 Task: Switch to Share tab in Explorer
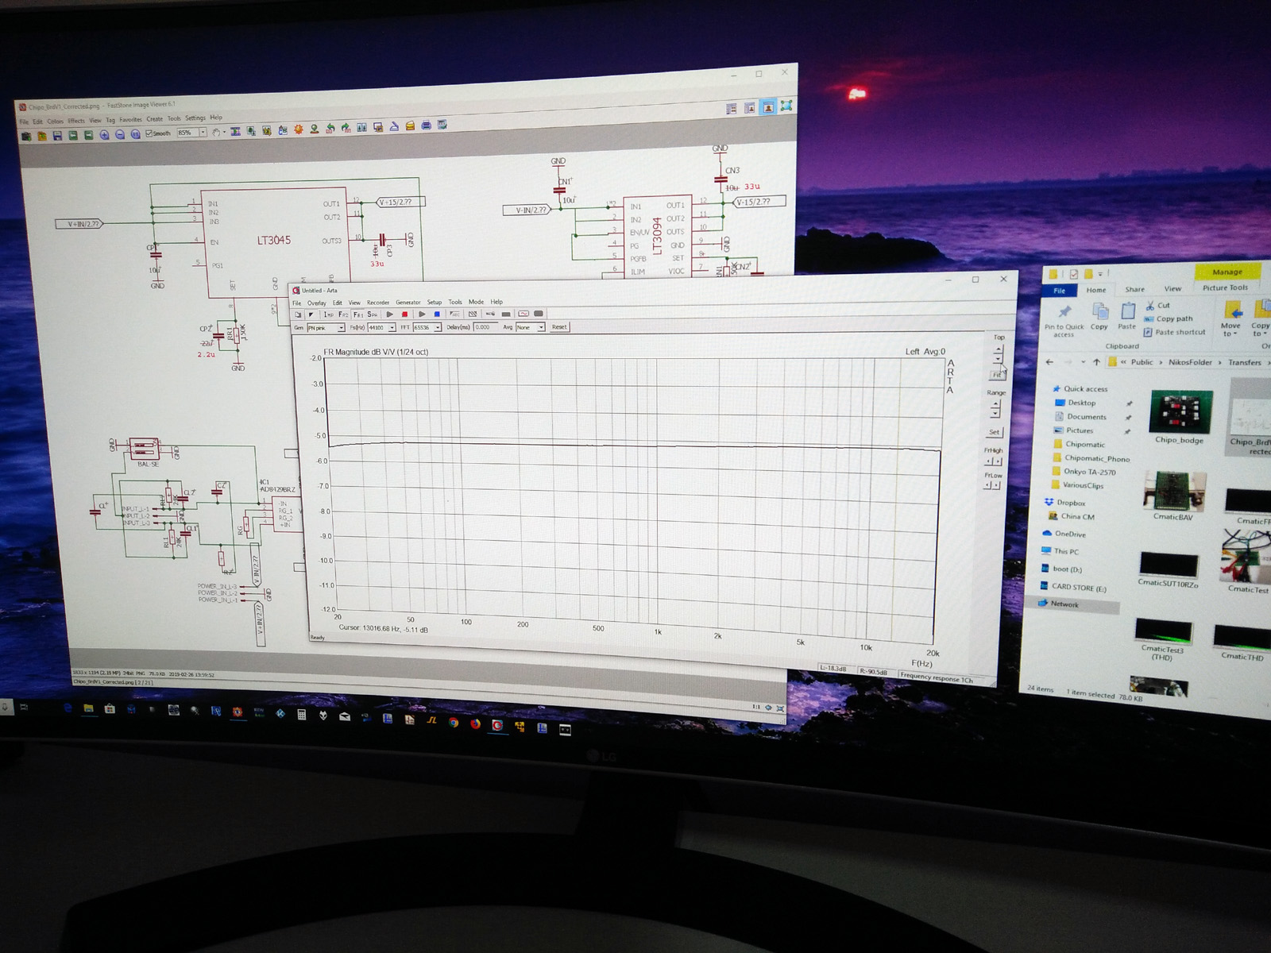pos(1135,289)
